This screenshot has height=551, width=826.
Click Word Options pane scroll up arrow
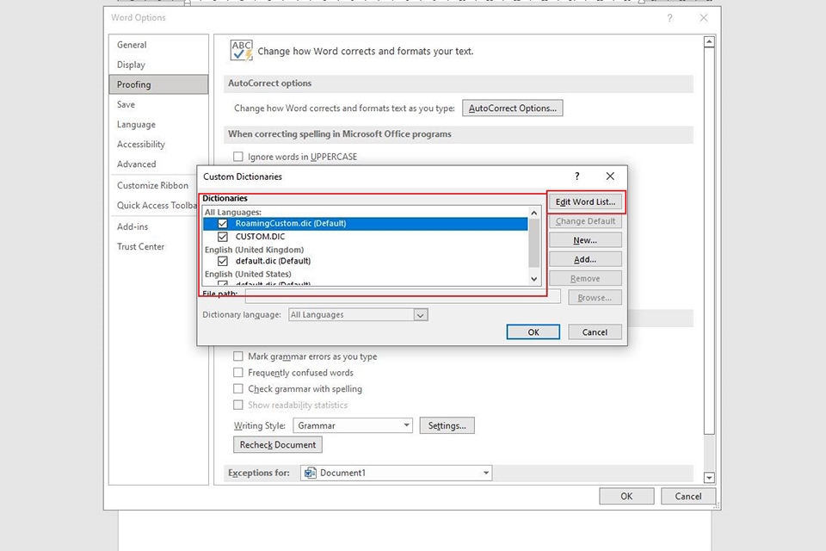[x=709, y=41]
